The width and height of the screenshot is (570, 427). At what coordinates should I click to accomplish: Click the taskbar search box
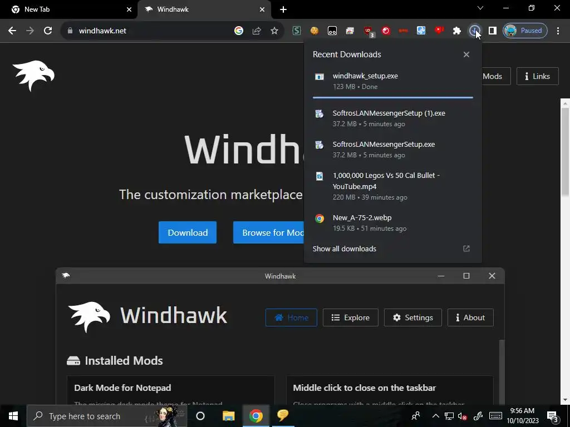(107, 416)
